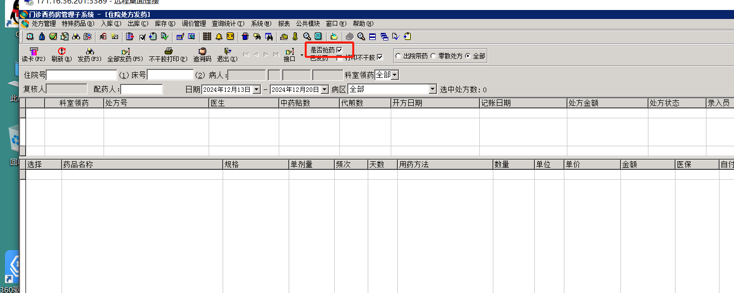Click the 开方日期 column header
Viewport: 734px width, 293px height.
pyautogui.click(x=435, y=103)
